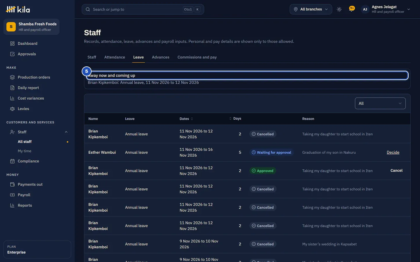Click the Cost variances chart icon

12,98
